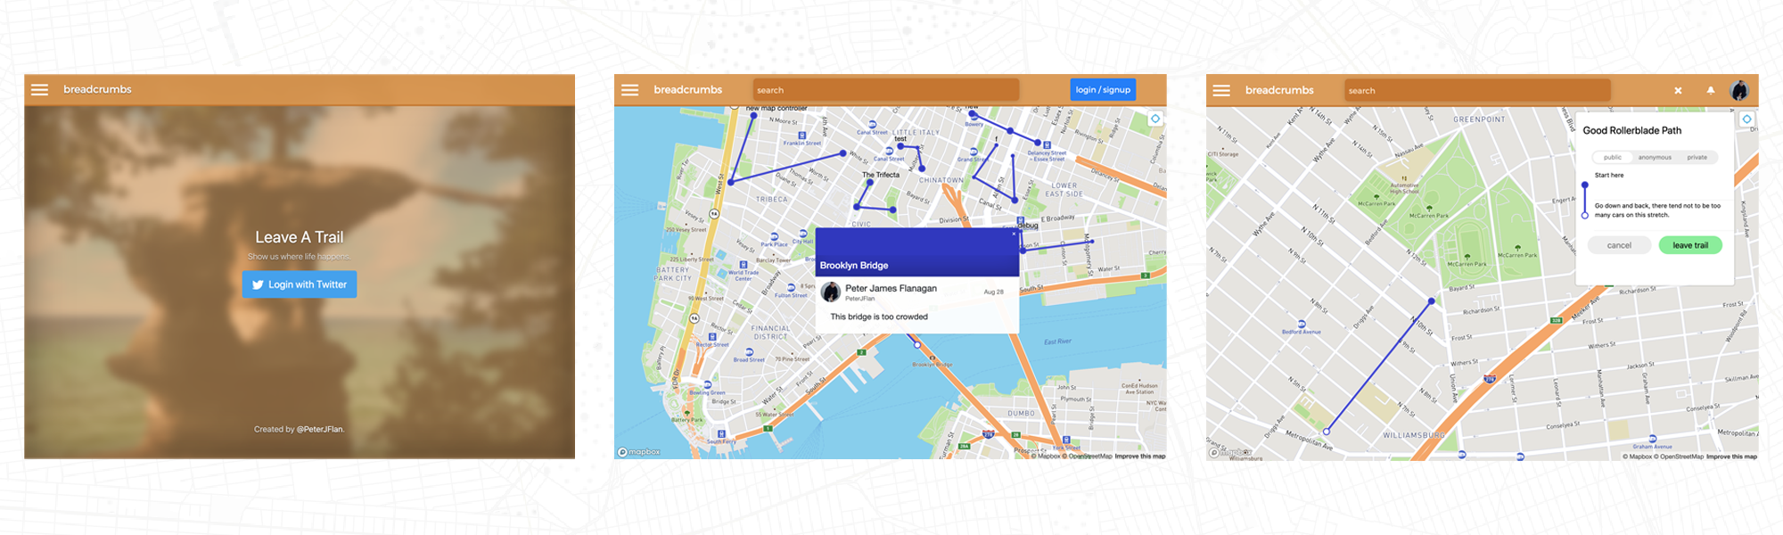Set the trail visibility to public
Screen dimensions: 1783x535
1613,158
